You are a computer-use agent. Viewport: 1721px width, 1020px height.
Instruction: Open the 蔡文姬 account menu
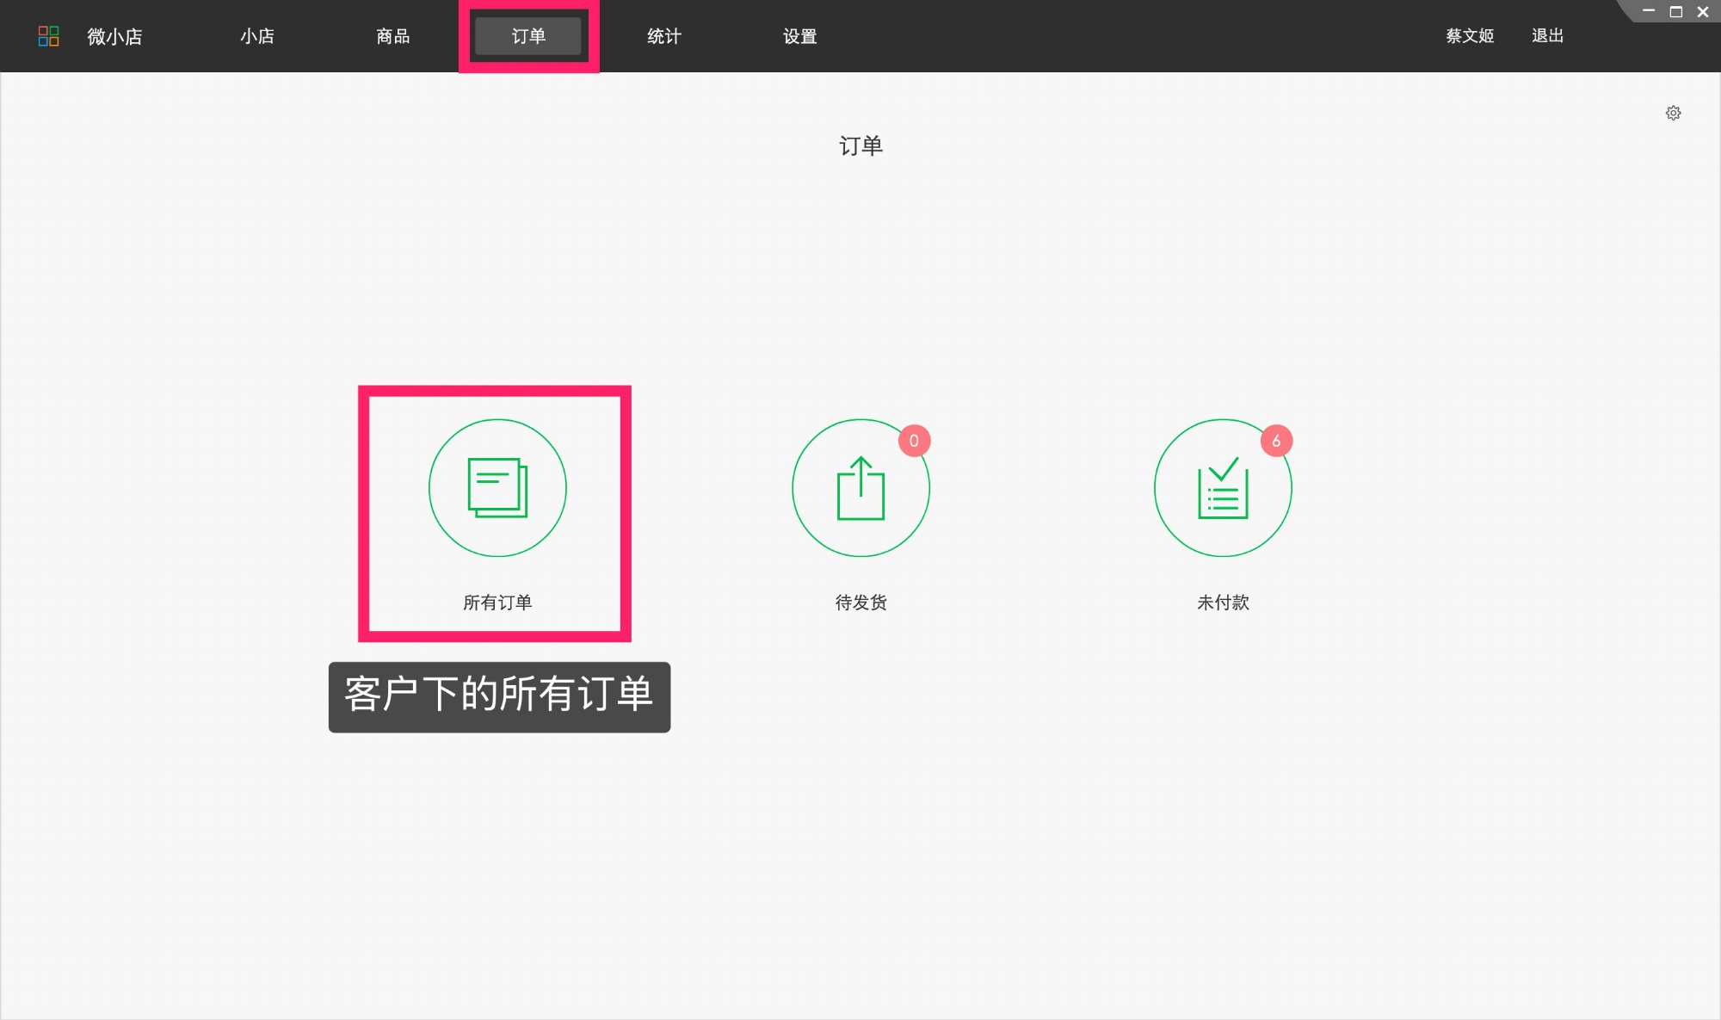click(x=1469, y=36)
